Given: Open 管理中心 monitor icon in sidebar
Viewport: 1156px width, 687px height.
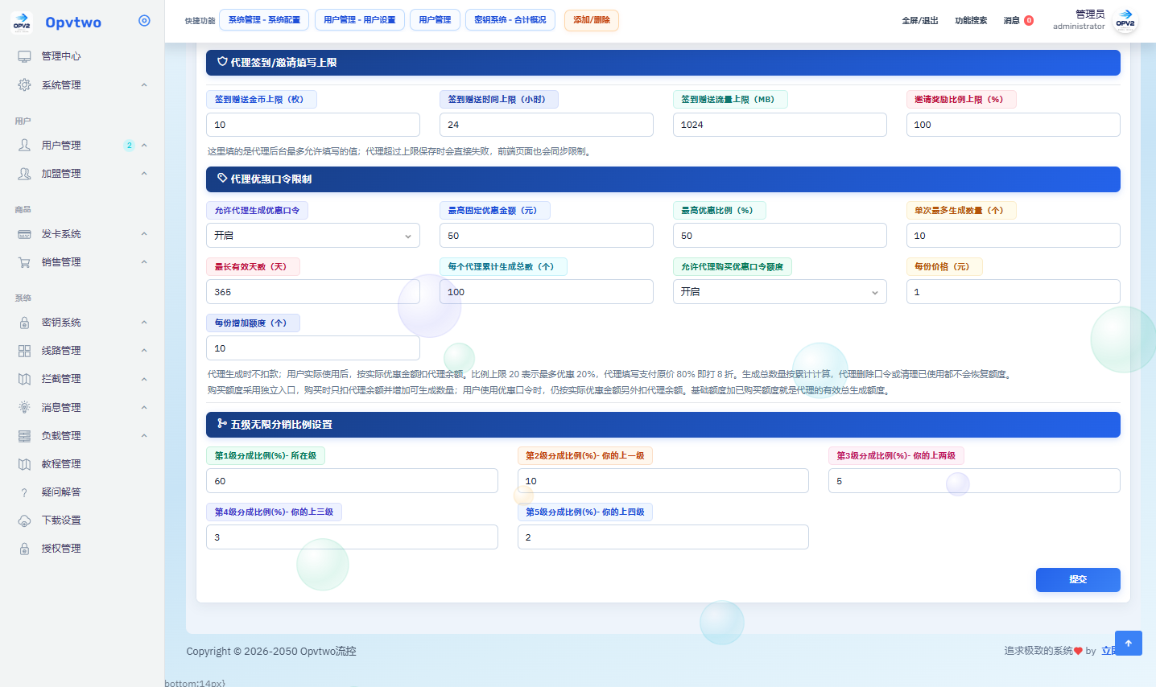Looking at the screenshot, I should 25,56.
